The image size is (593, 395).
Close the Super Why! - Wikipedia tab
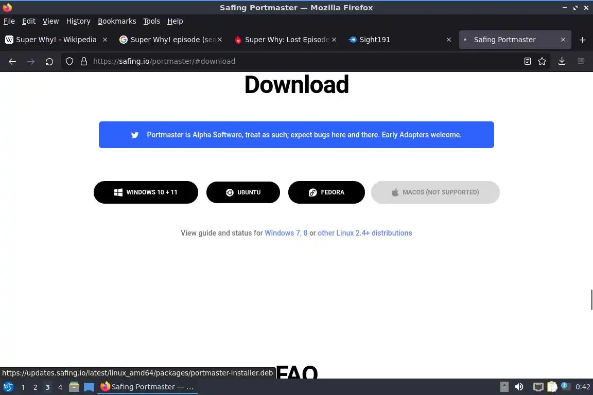tap(105, 40)
